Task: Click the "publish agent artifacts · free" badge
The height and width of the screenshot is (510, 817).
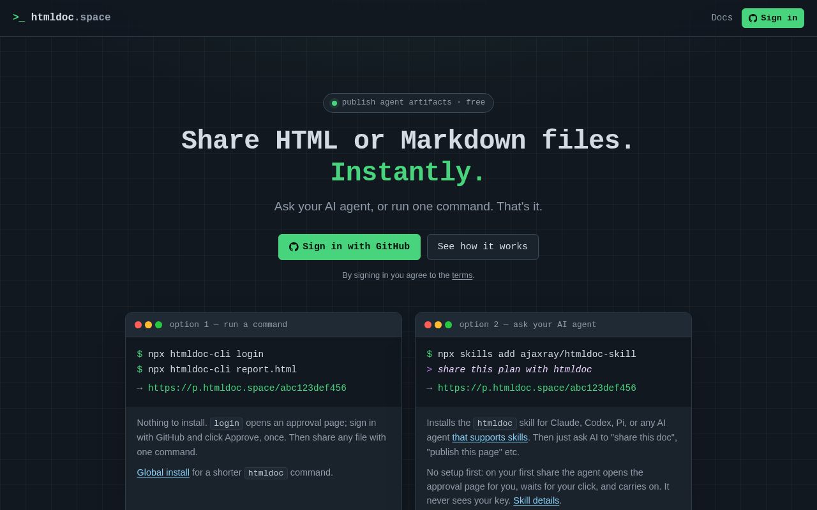Action: pos(408,103)
